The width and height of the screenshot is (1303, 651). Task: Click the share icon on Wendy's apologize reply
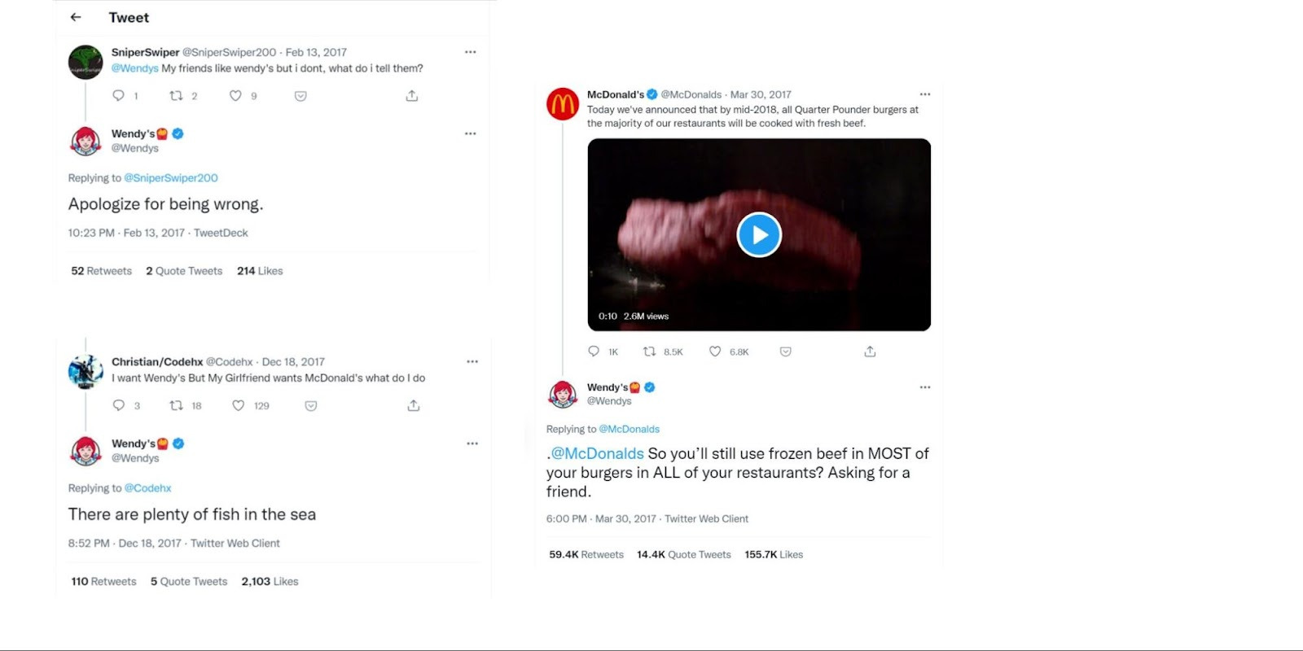point(411,95)
